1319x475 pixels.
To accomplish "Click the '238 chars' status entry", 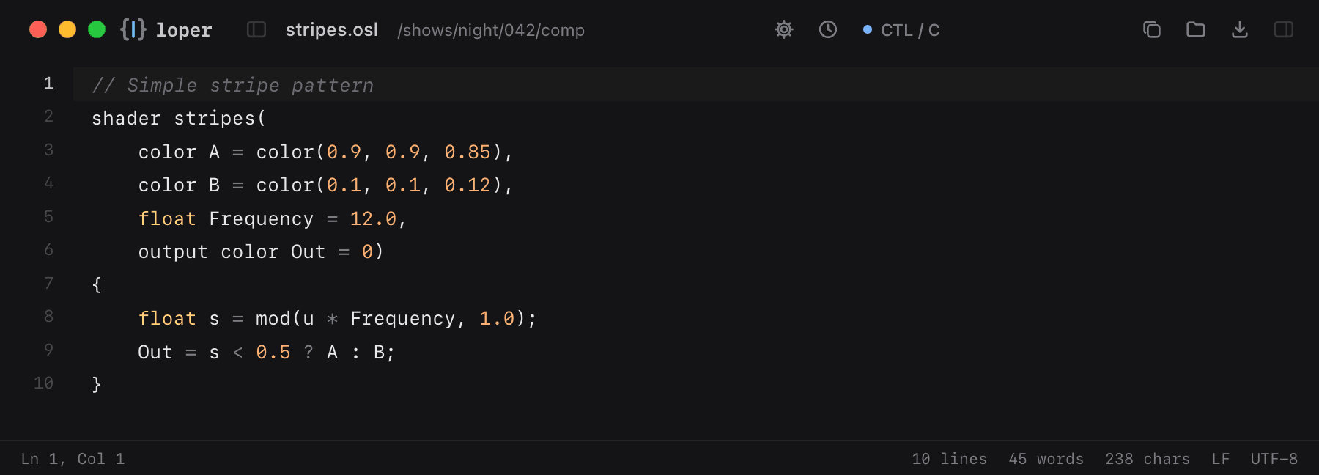I will coord(1148,459).
